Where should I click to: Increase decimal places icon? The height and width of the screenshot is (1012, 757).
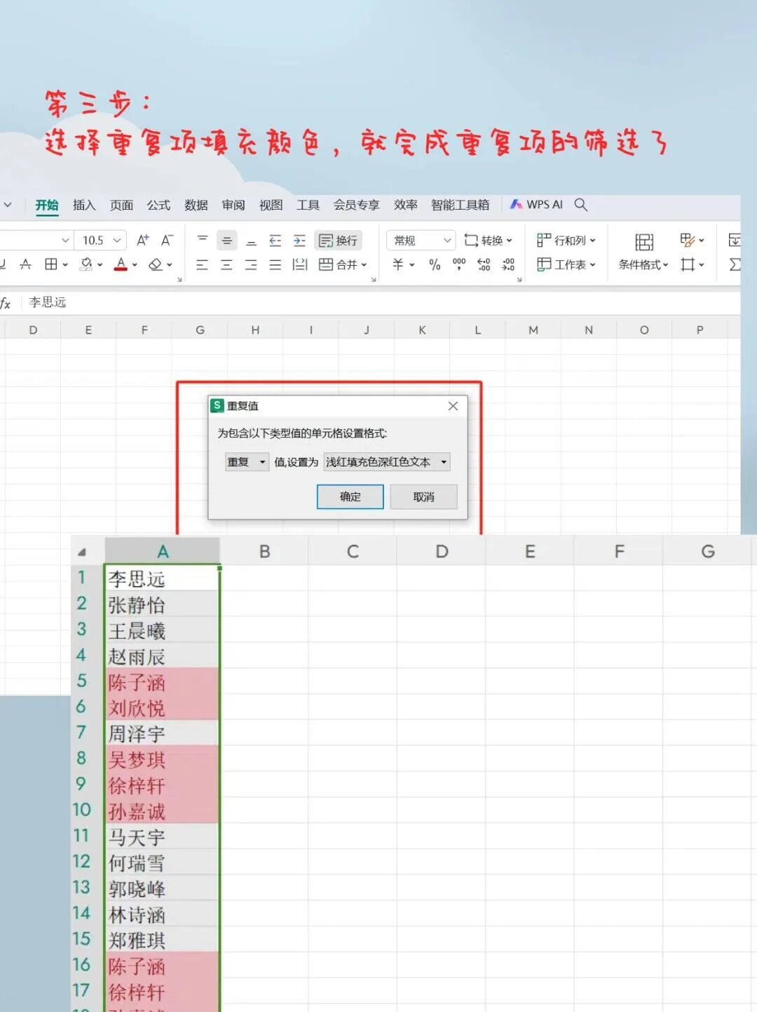(484, 264)
